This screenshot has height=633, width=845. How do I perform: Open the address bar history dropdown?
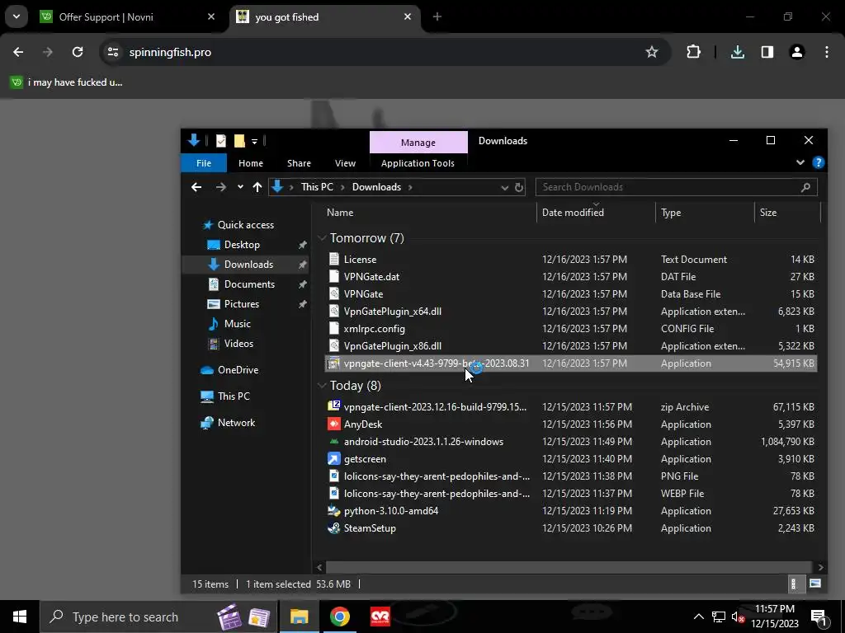(x=504, y=187)
